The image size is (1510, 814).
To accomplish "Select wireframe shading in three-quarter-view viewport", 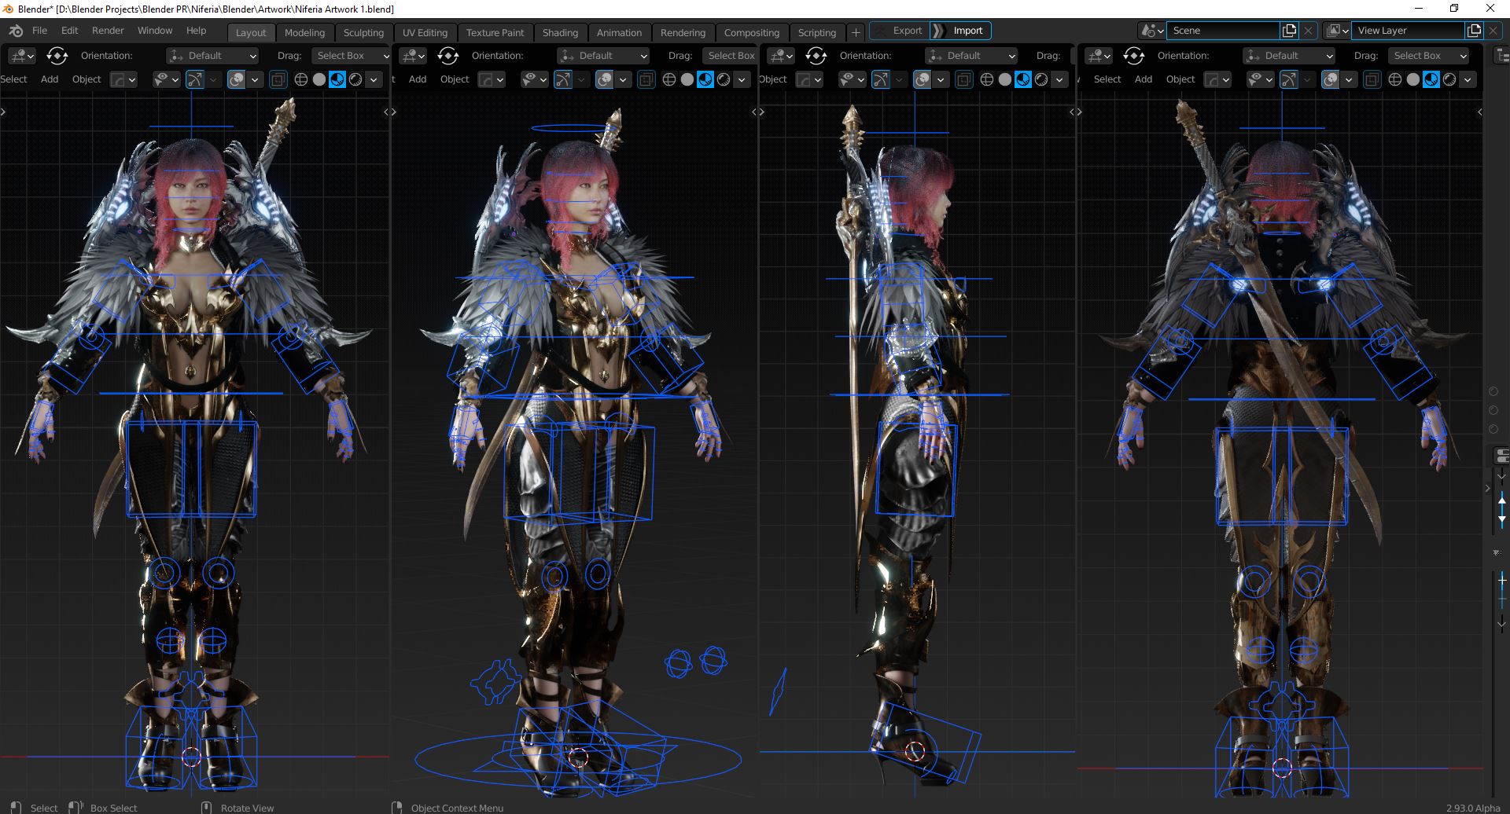I will tap(668, 79).
